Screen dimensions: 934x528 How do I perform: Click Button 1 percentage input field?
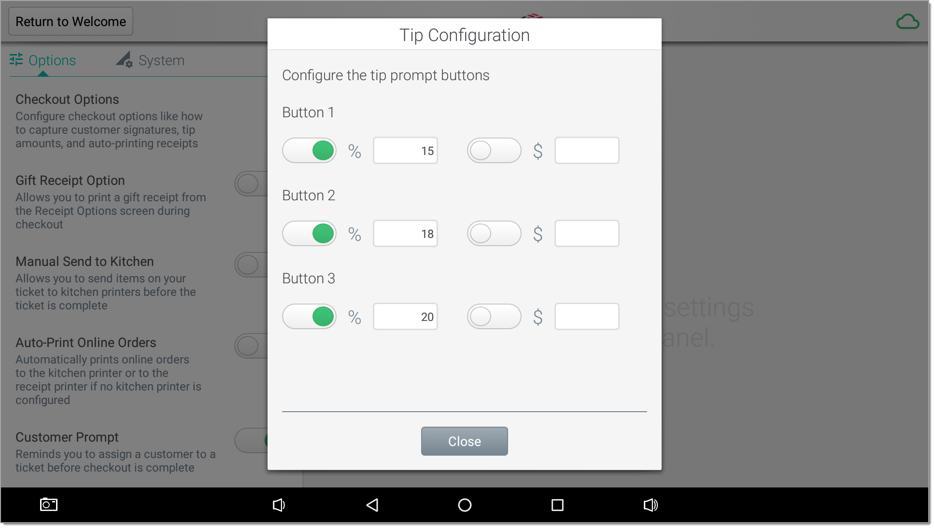[404, 150]
